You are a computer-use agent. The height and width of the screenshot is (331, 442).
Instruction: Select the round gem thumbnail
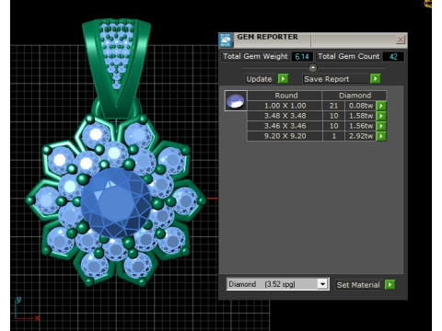coord(236,101)
